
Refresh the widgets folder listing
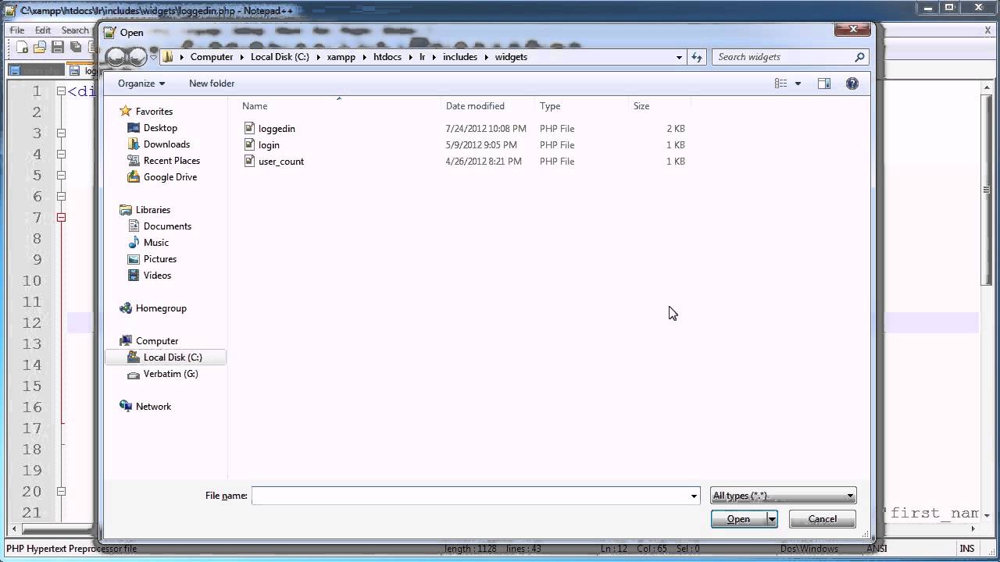(697, 57)
